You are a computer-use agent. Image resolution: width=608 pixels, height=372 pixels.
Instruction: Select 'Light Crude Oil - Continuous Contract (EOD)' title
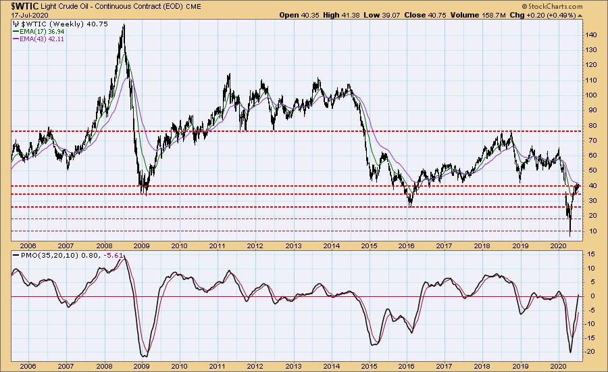pos(111,6)
